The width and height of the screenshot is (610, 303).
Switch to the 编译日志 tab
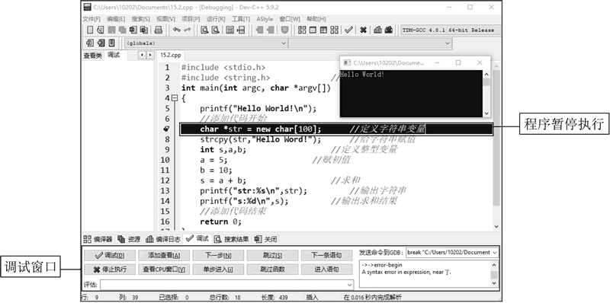pos(163,239)
